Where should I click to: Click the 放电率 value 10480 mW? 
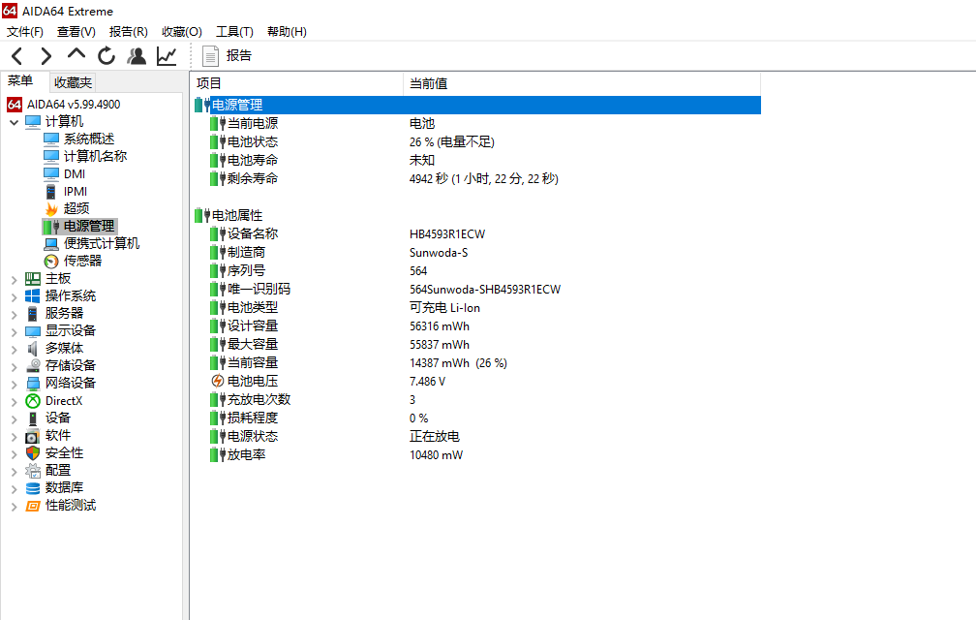pyautogui.click(x=436, y=455)
